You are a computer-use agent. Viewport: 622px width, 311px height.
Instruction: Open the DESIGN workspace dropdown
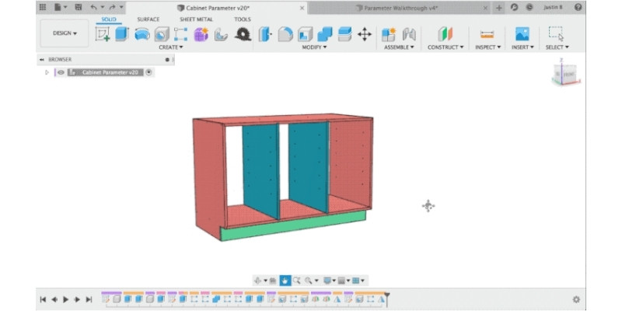pos(65,33)
